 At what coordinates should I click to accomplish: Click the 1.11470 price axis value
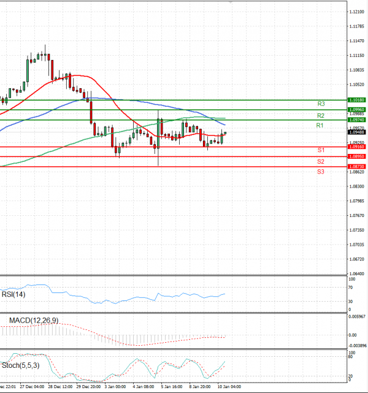coord(357,41)
